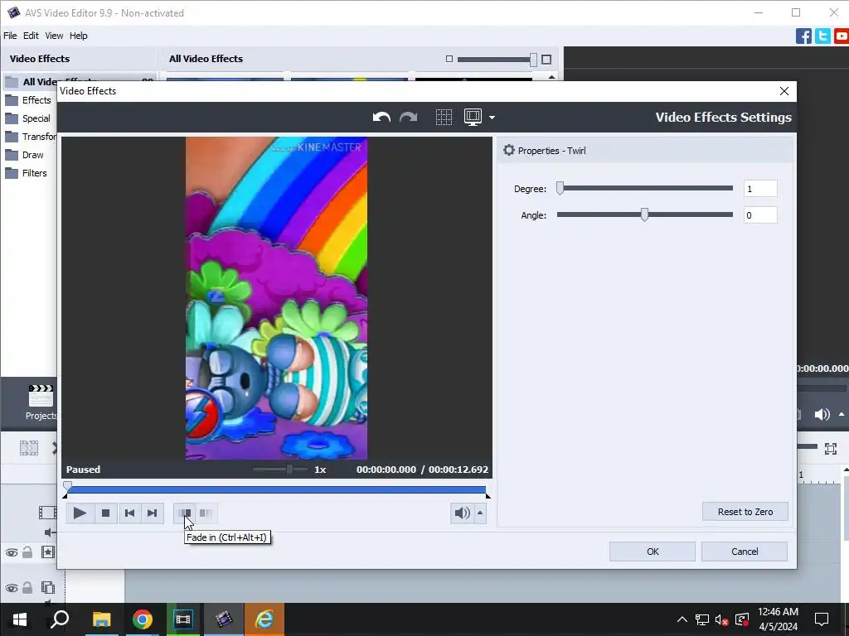Toggle grid lines overlay in preview
Viewport: 849px width, 636px height.
click(x=444, y=117)
